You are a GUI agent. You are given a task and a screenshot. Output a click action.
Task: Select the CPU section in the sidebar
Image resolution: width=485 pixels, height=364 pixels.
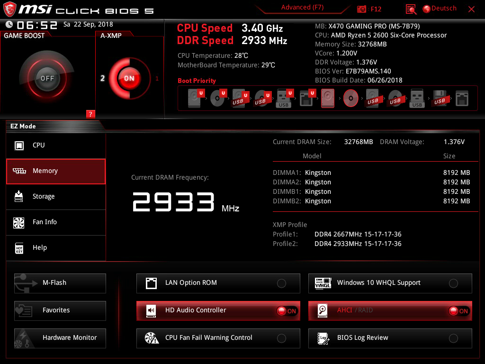tap(55, 145)
